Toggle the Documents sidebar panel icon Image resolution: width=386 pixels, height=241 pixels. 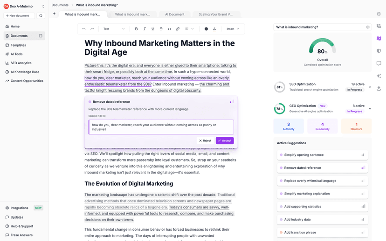point(41,36)
